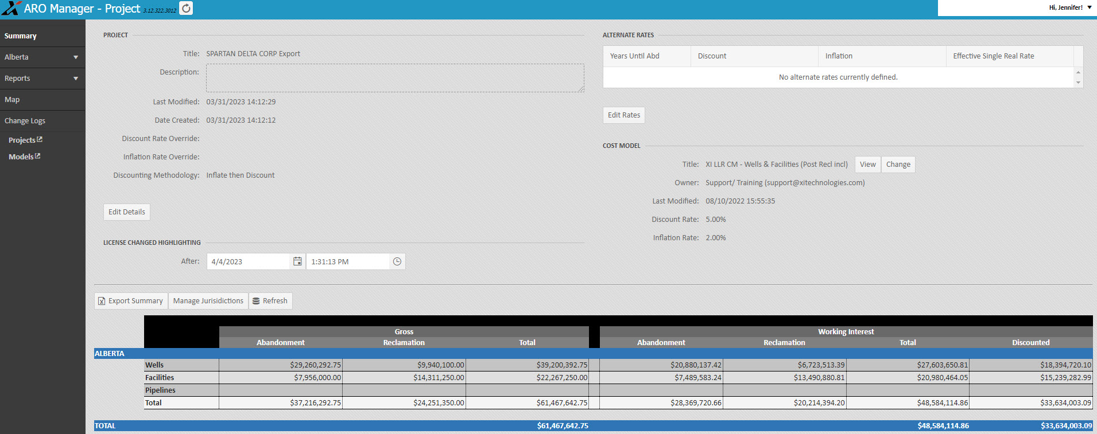Screen dimensions: 1097x434
Task: Click the Gross group header
Action: (x=404, y=332)
